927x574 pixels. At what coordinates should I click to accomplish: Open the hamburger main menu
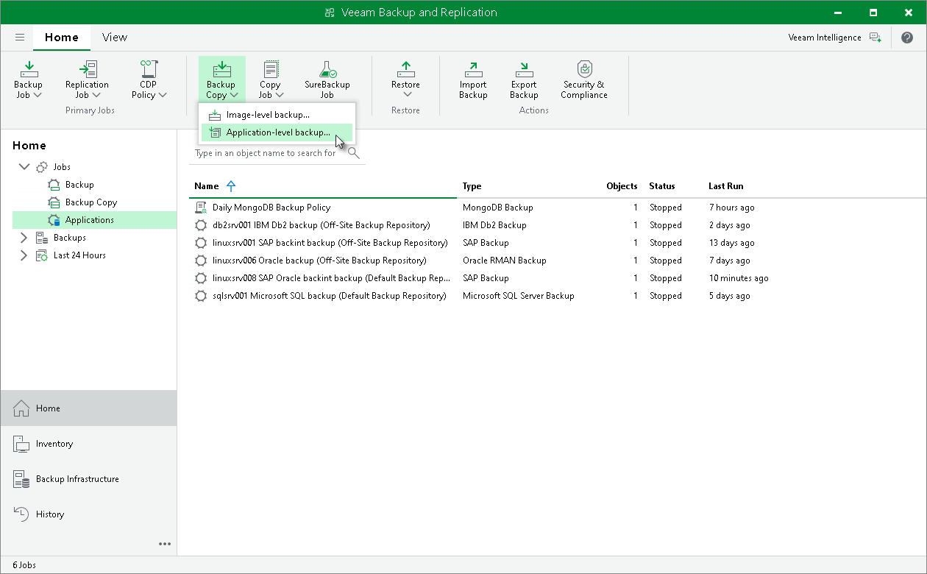click(20, 38)
